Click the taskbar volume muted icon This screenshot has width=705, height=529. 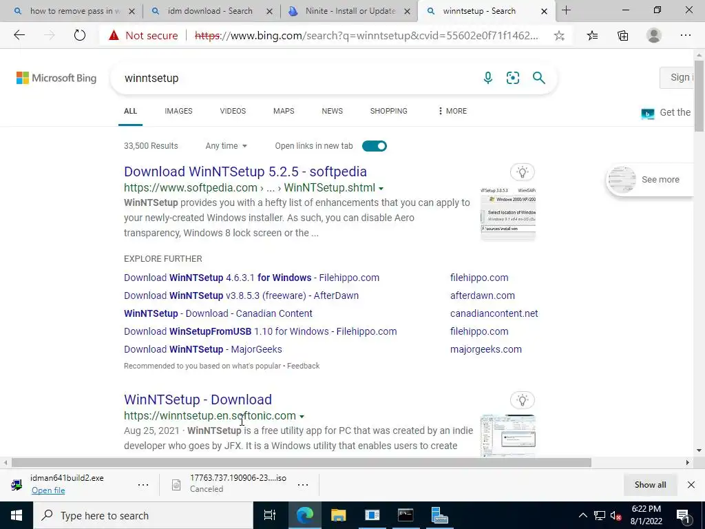[615, 516]
